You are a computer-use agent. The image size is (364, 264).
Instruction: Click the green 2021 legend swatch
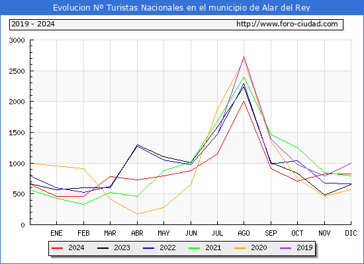tap(195, 248)
